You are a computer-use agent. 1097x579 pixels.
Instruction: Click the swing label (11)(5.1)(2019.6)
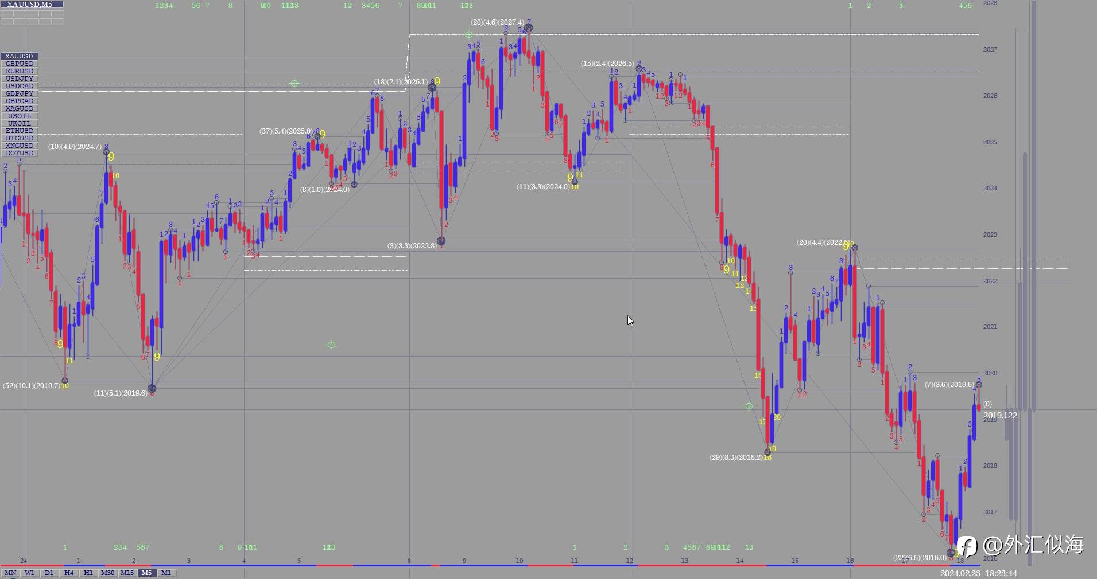pyautogui.click(x=121, y=393)
